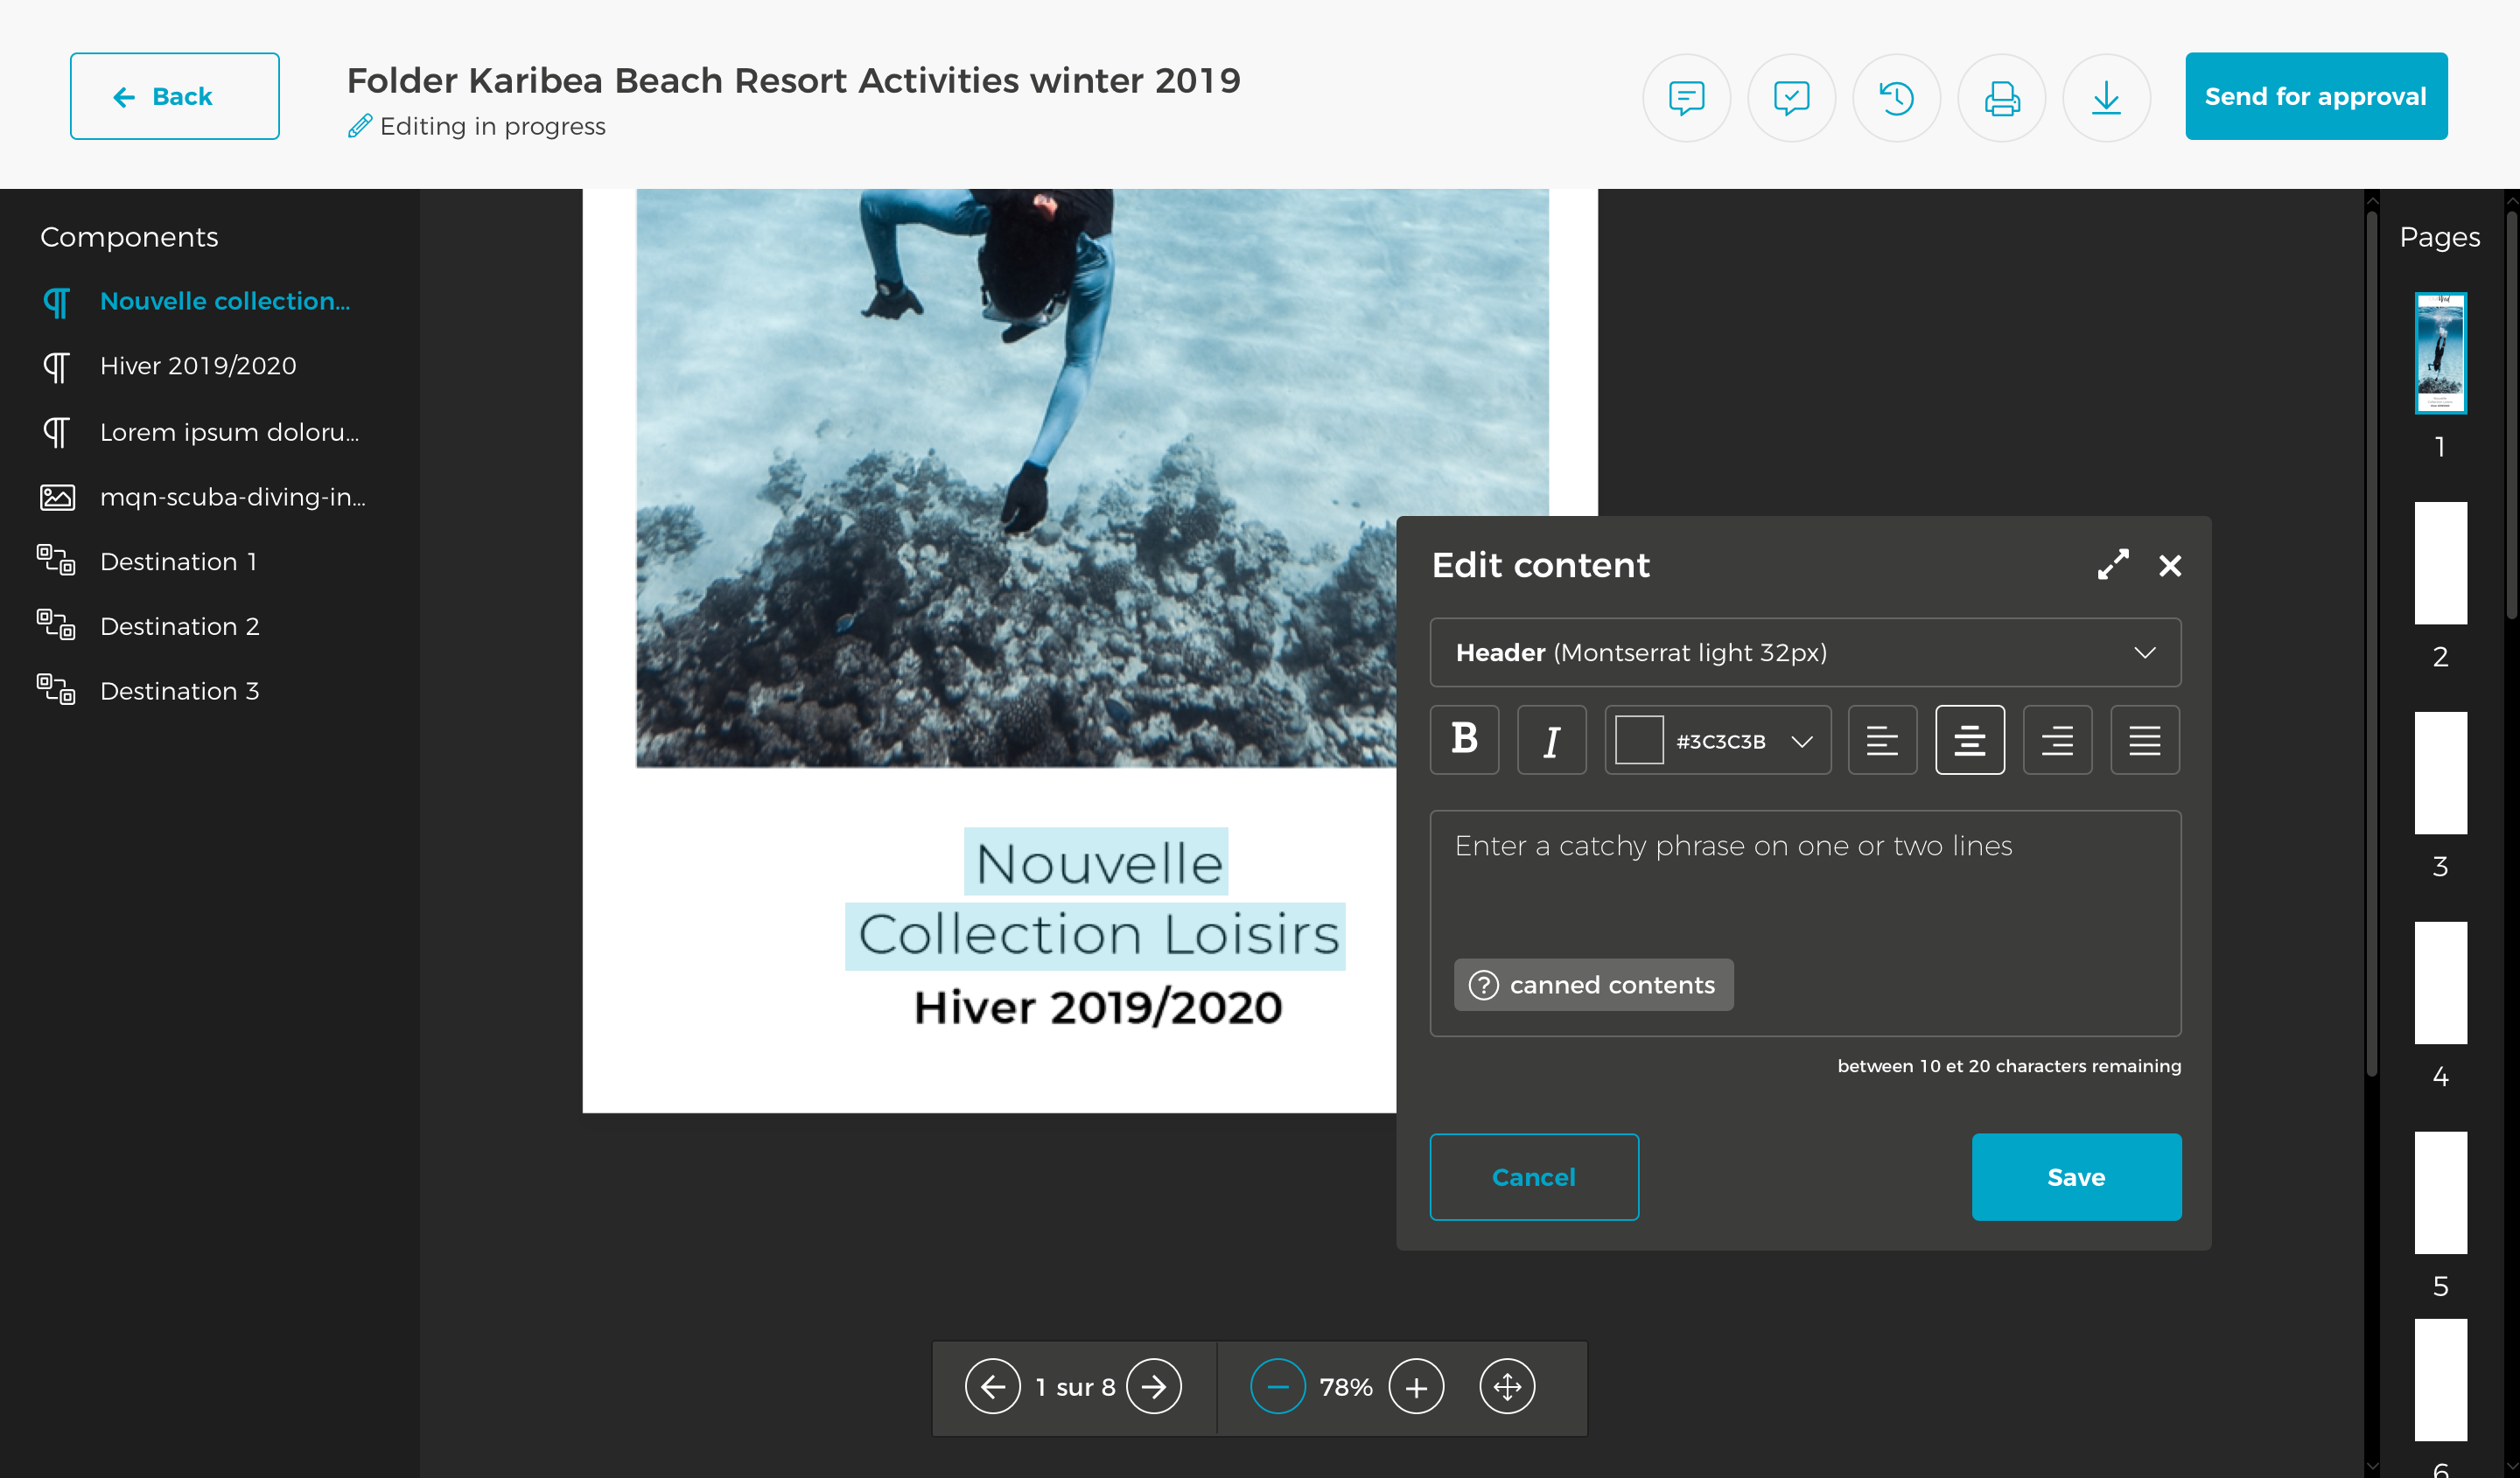The width and height of the screenshot is (2520, 1478).
Task: Select Hiver 2019/2020 component
Action: pos(198,366)
